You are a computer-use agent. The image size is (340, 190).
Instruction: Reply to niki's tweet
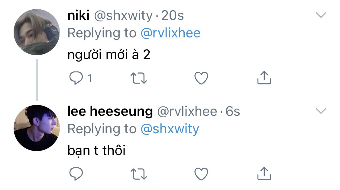76,78
